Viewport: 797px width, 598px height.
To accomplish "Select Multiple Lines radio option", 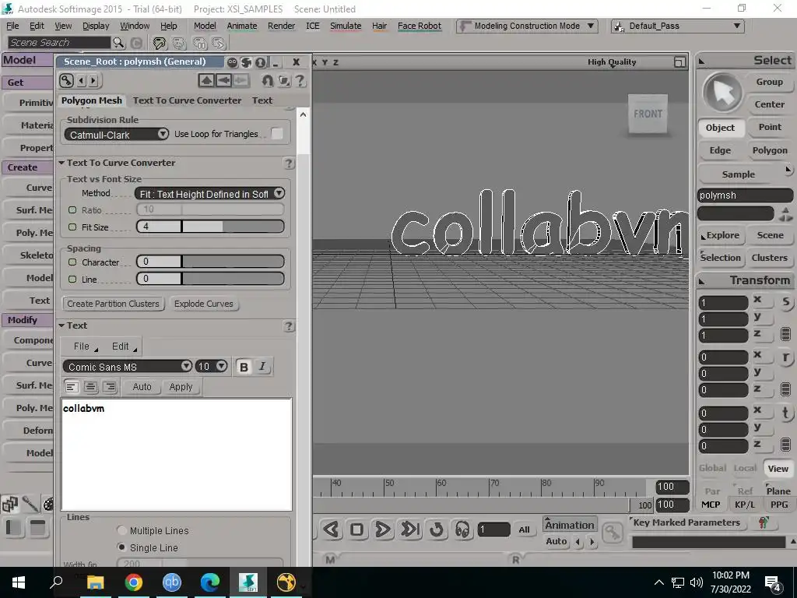I will 121,530.
